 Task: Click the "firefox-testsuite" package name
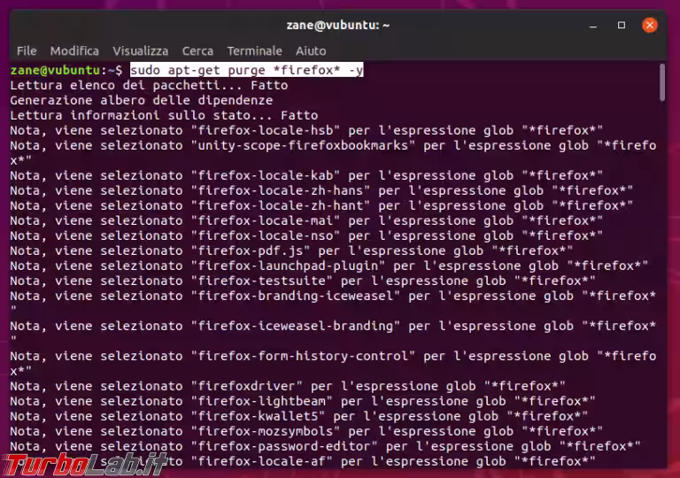(262, 281)
